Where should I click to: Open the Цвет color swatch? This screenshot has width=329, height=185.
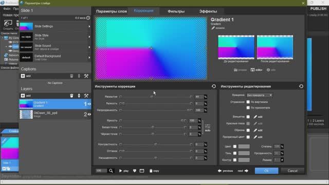[x=244, y=146]
